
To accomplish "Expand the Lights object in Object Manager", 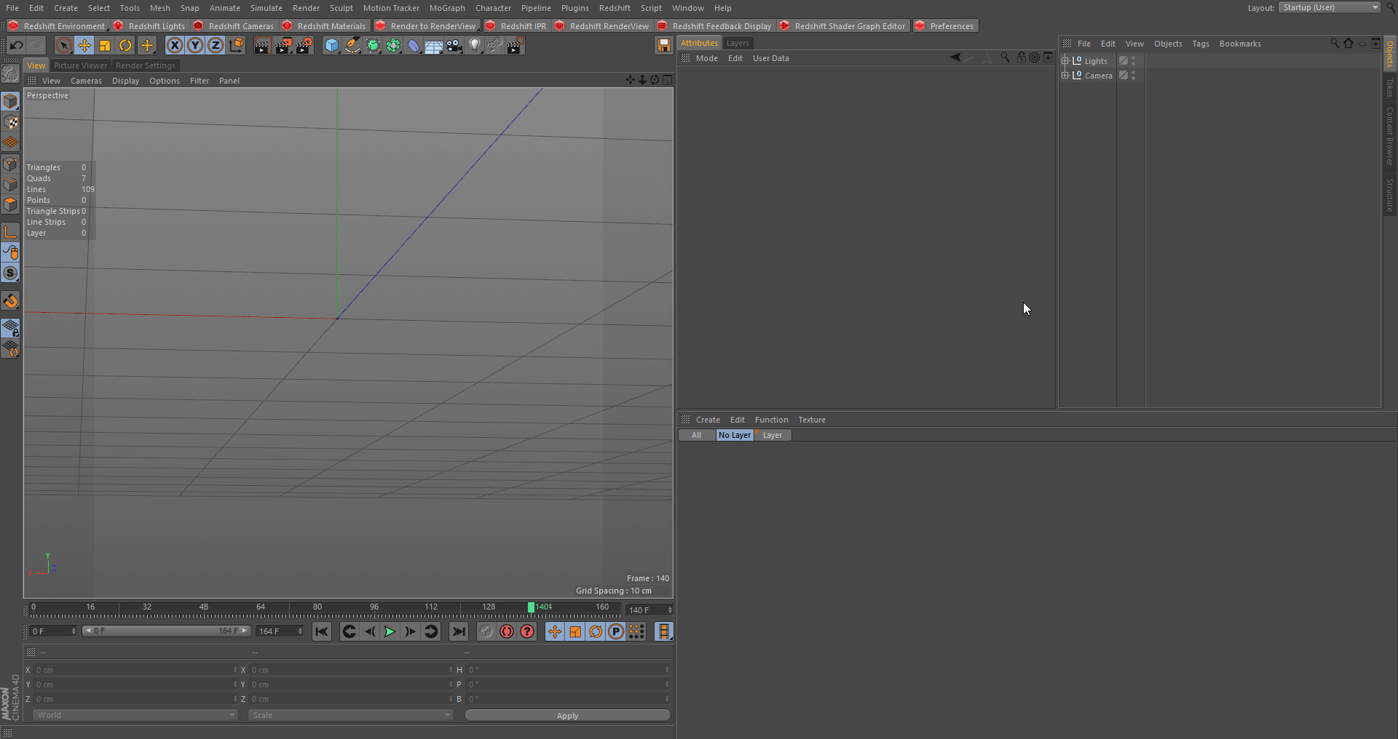I will click(1065, 61).
